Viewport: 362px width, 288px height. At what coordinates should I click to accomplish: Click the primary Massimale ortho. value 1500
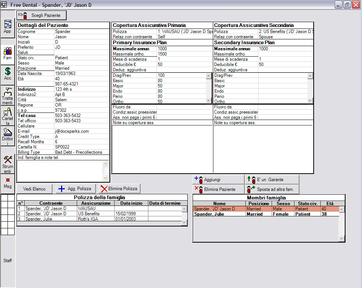click(x=162, y=54)
